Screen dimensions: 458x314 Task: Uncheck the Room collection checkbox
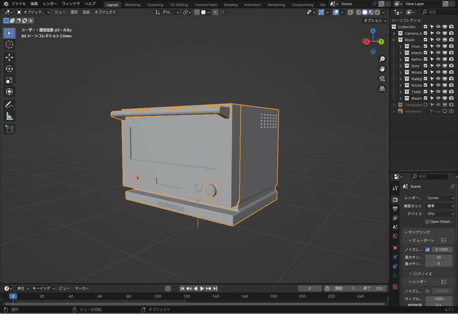[x=425, y=40]
